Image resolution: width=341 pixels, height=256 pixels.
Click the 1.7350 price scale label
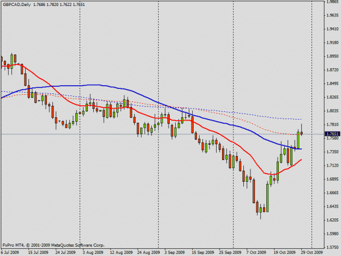[332, 152]
